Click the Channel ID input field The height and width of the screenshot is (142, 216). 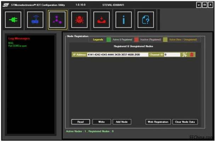tap(172, 55)
